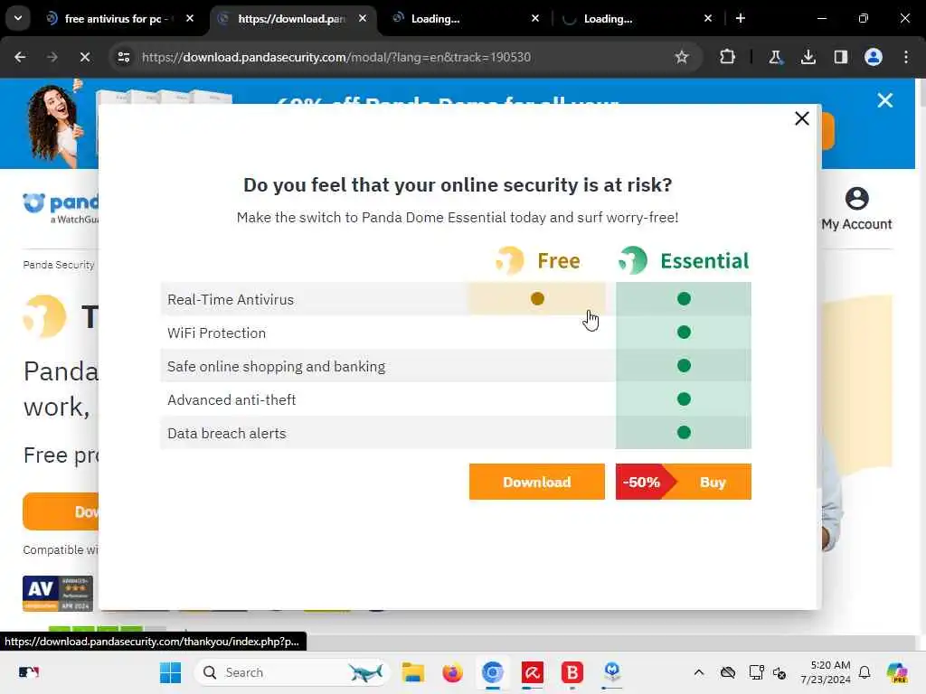
Task: Go forward in browser history
Action: click(x=52, y=57)
